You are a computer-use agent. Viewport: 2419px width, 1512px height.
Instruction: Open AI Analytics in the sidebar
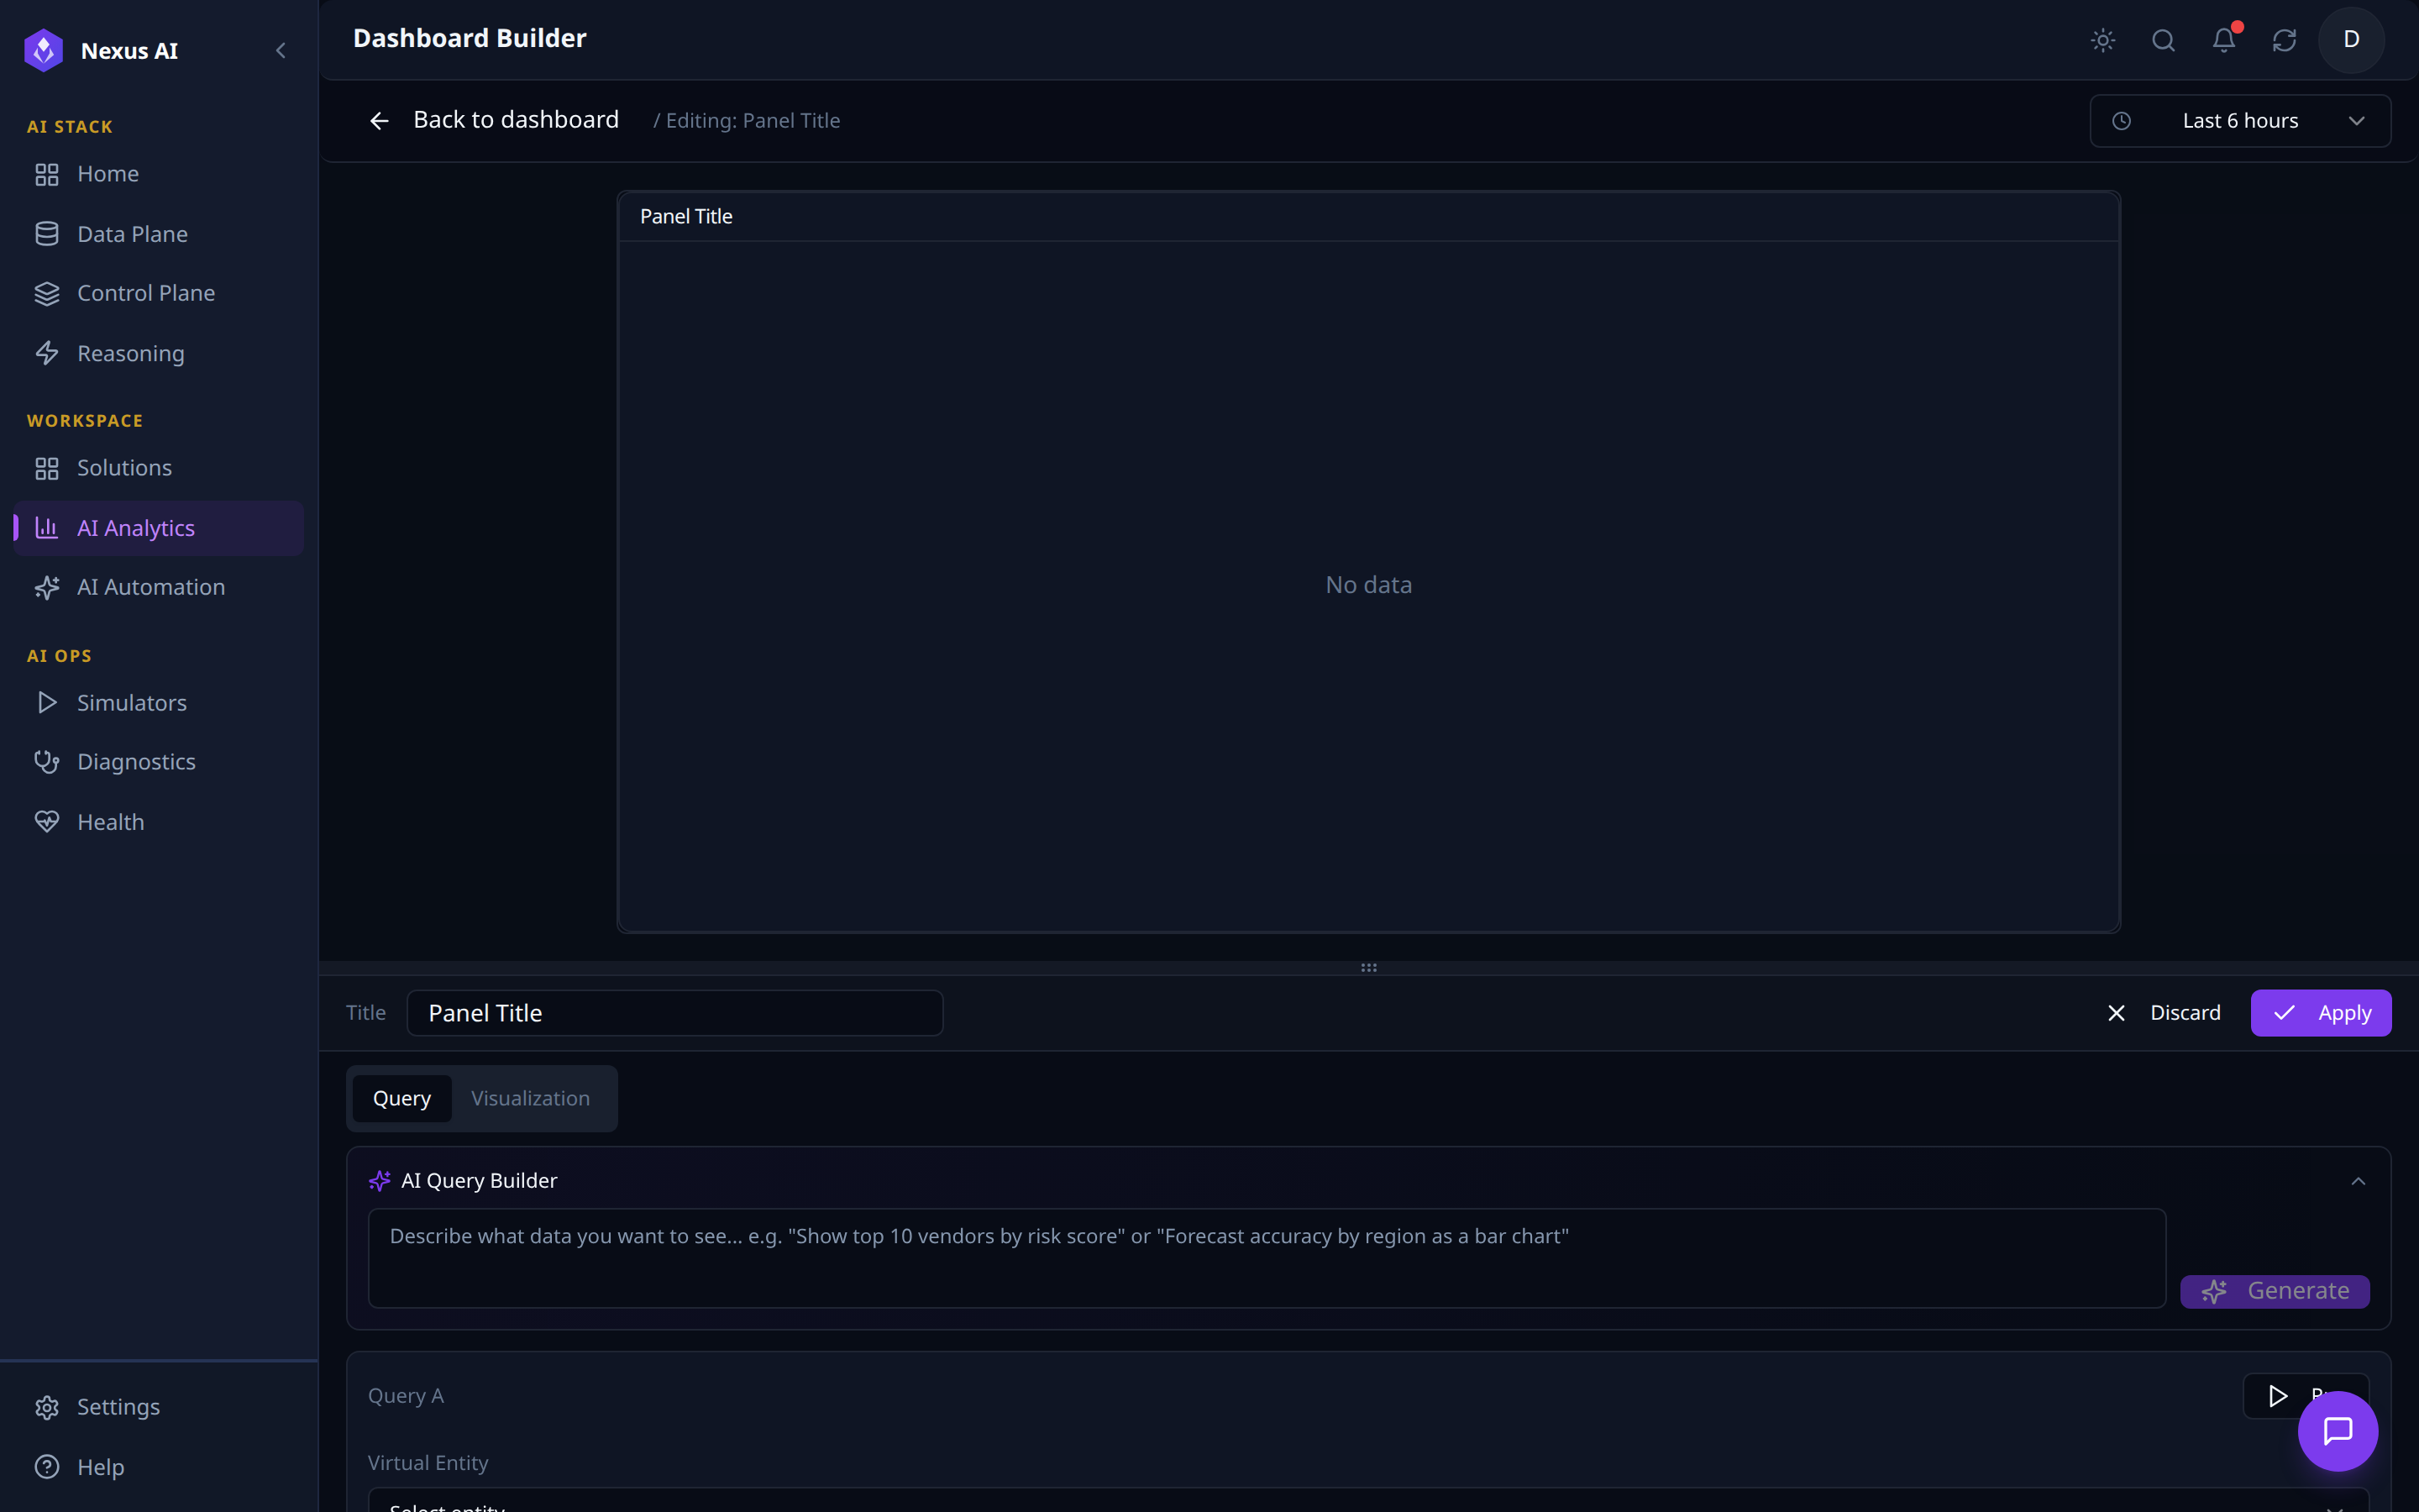pos(158,528)
